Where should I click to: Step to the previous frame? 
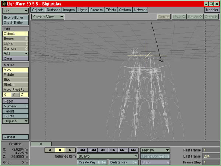(103, 150)
